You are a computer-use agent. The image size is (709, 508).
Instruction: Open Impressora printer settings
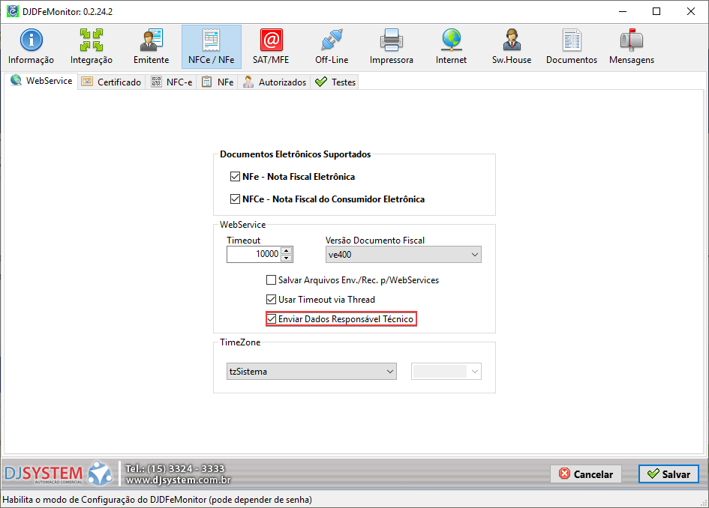pos(391,46)
